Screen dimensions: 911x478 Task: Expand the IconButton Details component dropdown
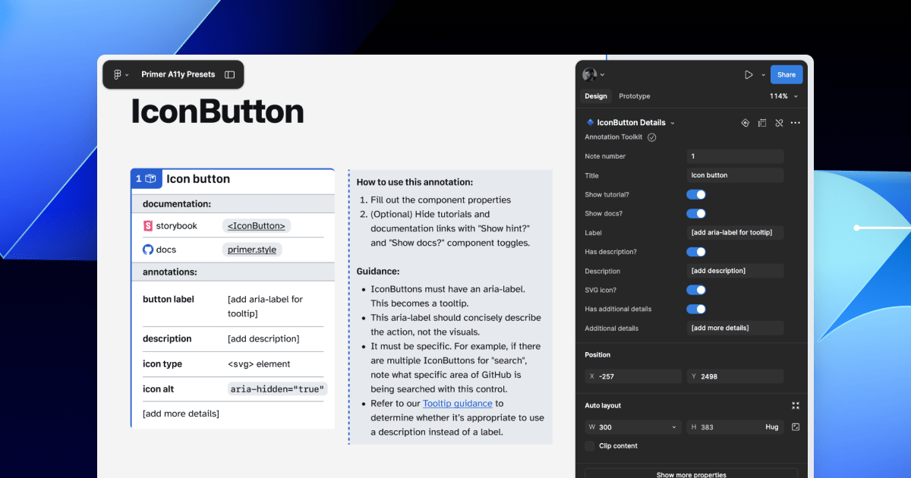point(673,123)
